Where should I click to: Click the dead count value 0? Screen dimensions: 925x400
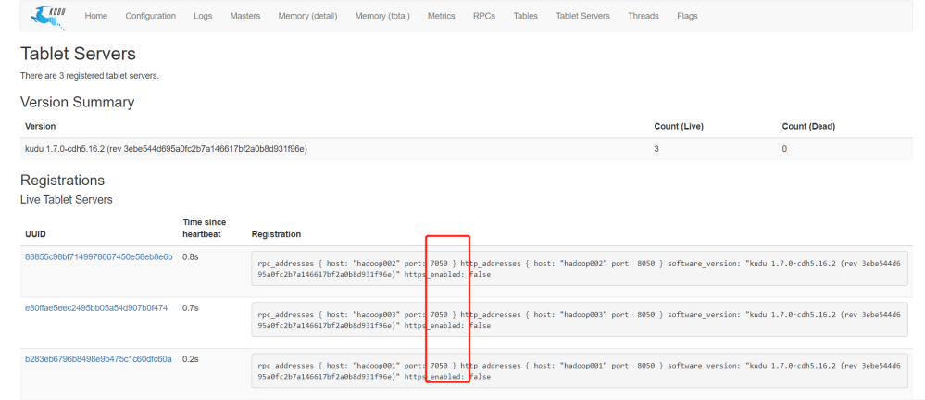point(784,149)
